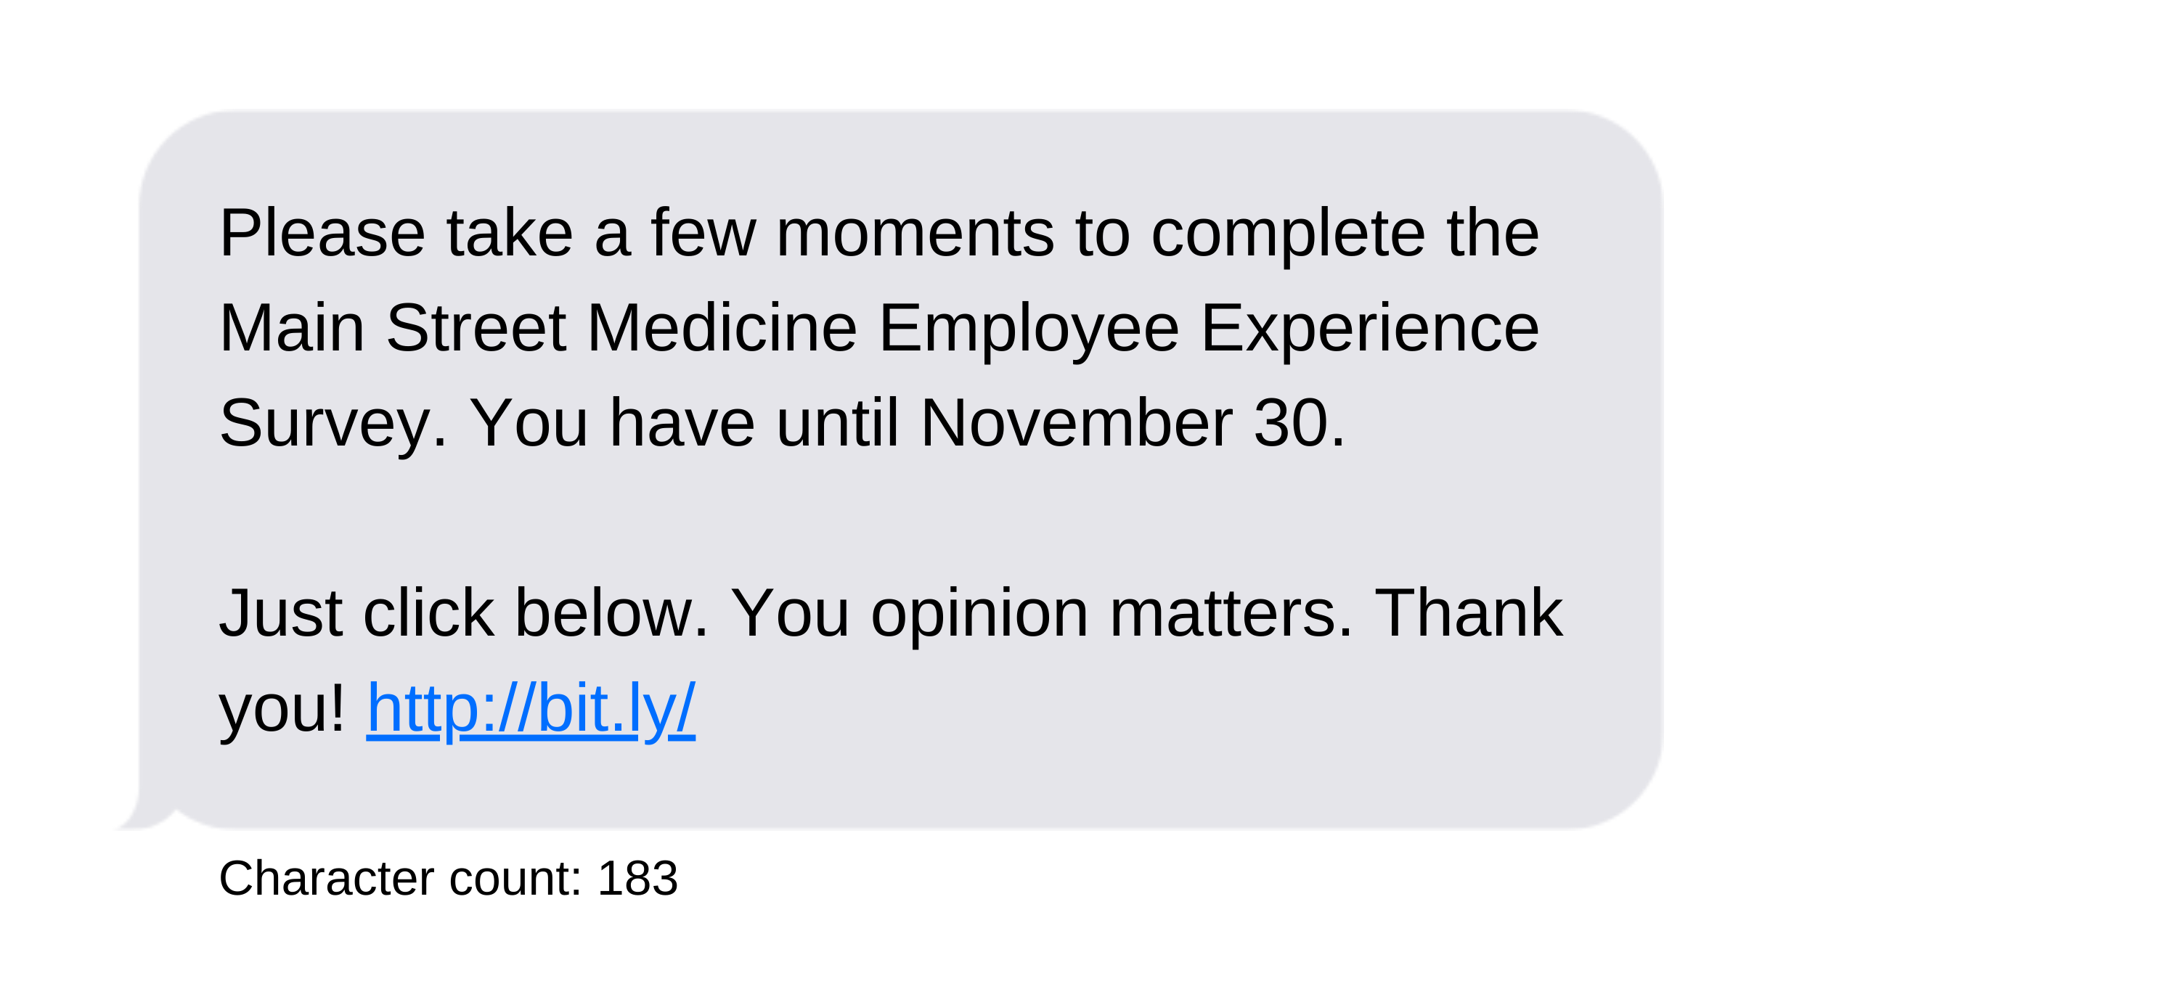Viewport: 2178px width, 997px height.
Task: Click the "Character count: 183" label
Action: pos(448,878)
